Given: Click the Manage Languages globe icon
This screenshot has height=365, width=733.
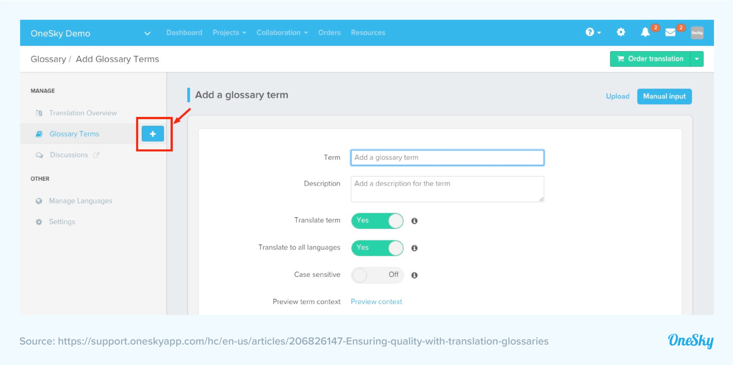Looking at the screenshot, I should coord(39,201).
